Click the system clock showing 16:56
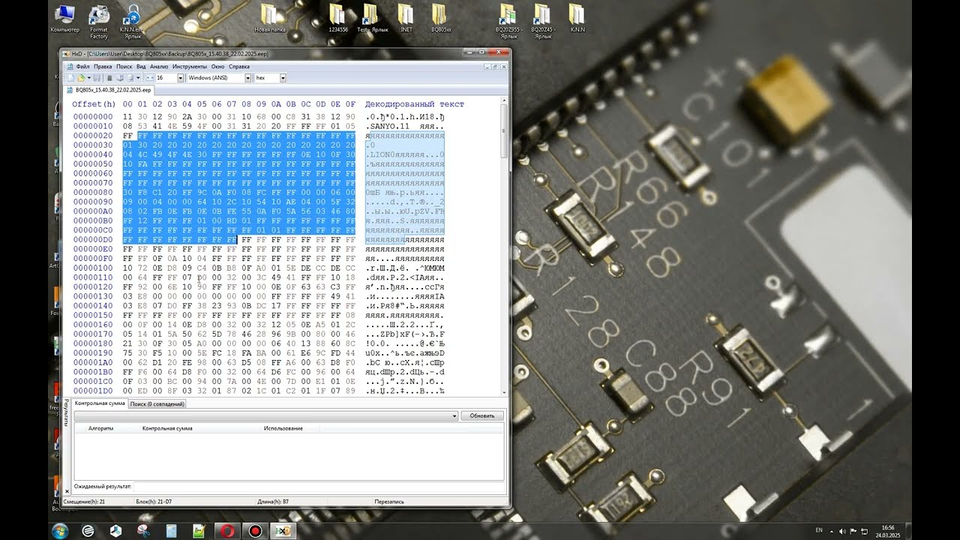This screenshot has width=960, height=540. click(888, 527)
